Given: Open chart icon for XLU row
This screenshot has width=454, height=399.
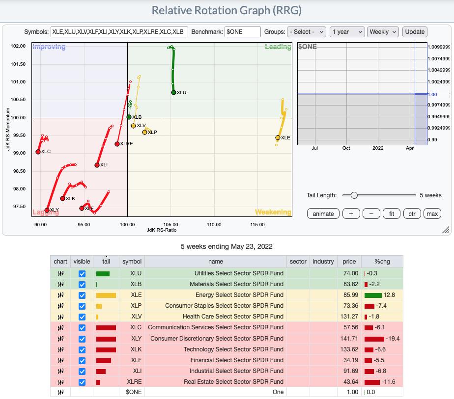Looking at the screenshot, I should (x=60, y=273).
